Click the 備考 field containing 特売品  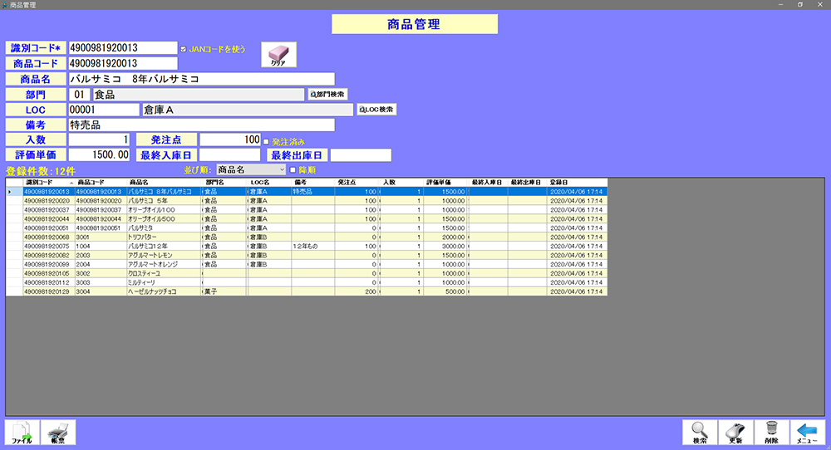tap(201, 125)
